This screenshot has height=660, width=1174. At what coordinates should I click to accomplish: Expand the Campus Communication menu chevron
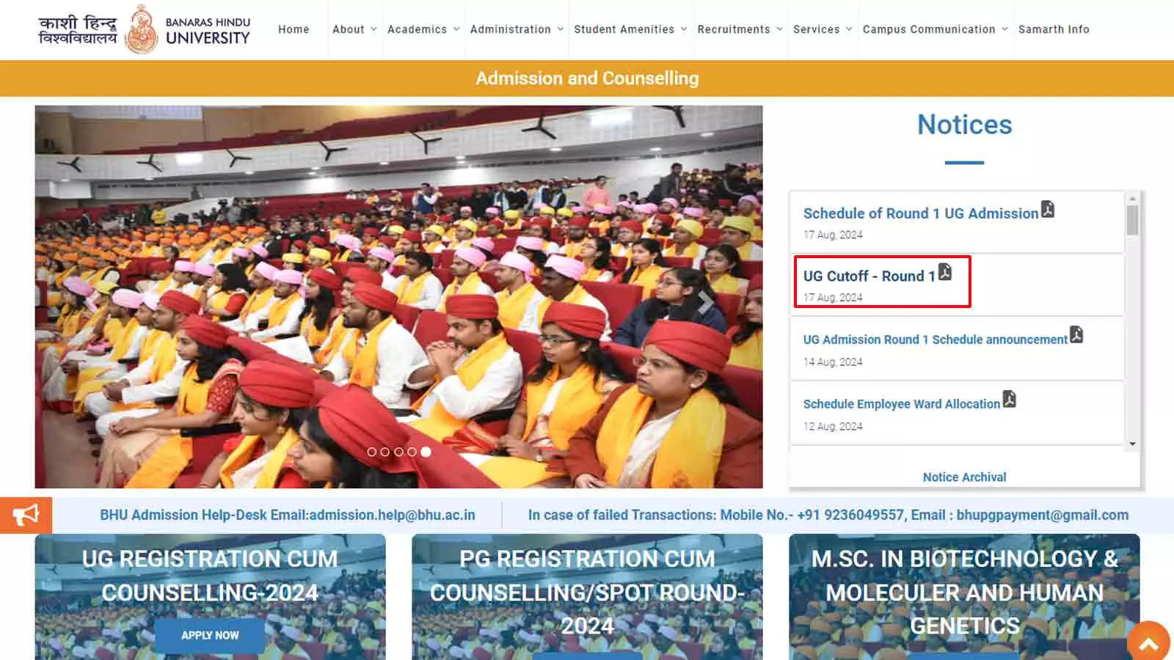pyautogui.click(x=1005, y=29)
